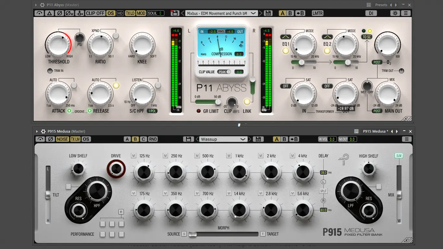Toggle NOISE in Medusa toolbar
The height and width of the screenshot is (249, 443).
pyautogui.click(x=62, y=139)
